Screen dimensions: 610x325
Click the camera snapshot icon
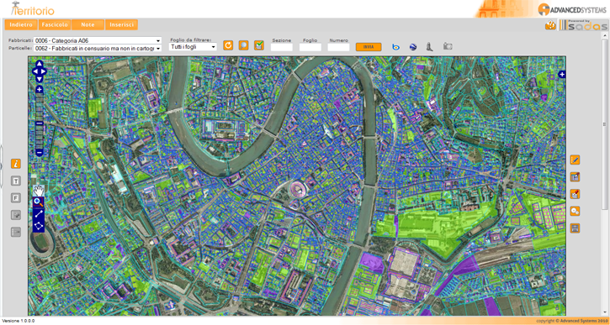pos(448,46)
